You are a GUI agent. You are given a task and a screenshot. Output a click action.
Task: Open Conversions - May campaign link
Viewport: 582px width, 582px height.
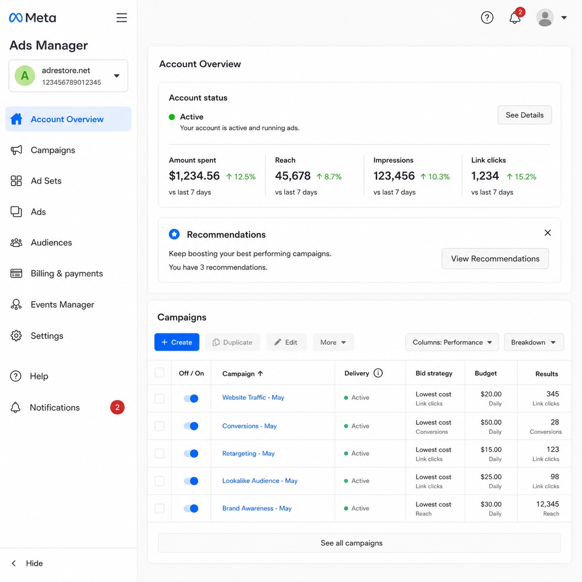[x=249, y=426]
